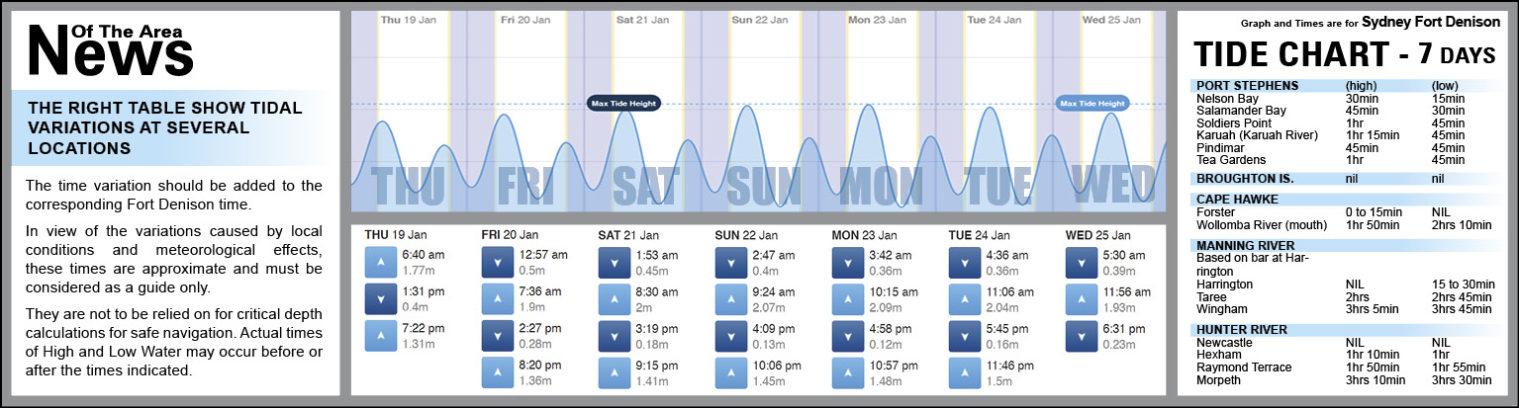This screenshot has width=1519, height=408.
Task: Click the News Of The Area logo
Action: click(109, 49)
